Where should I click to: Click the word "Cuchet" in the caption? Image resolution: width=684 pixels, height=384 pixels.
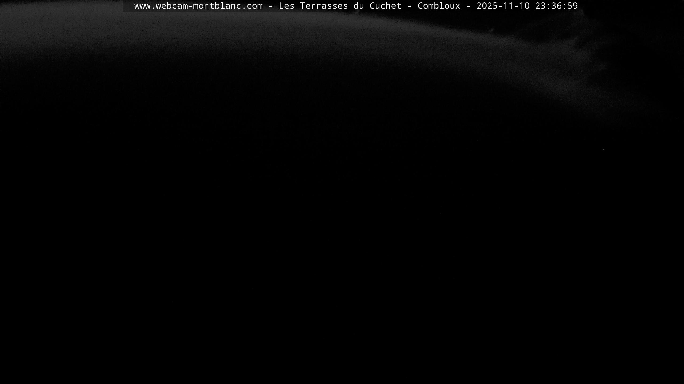click(385, 6)
